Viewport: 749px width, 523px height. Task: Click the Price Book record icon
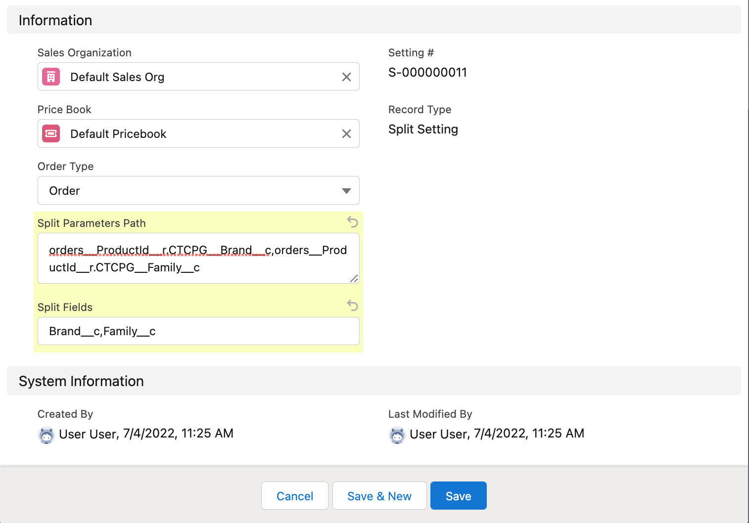click(50, 133)
